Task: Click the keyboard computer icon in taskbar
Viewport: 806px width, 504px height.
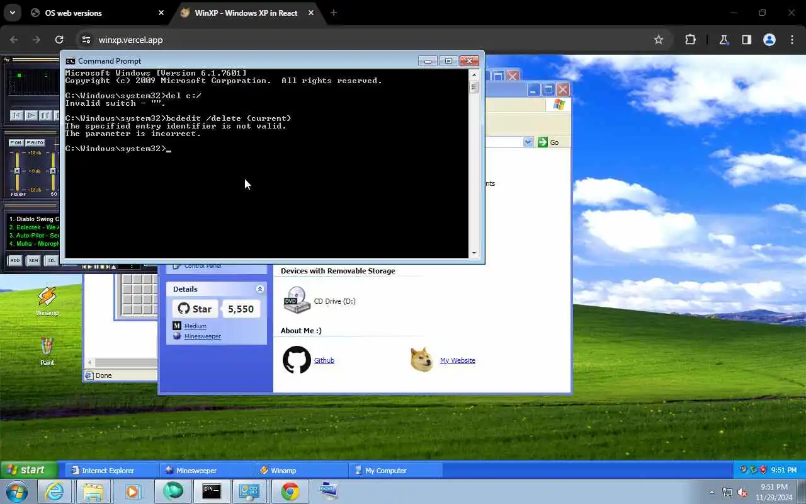Action: point(329,491)
